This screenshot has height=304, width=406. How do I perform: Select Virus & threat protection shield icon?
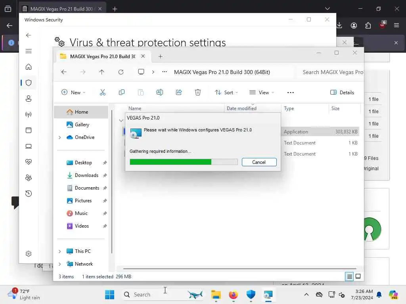[x=29, y=83]
